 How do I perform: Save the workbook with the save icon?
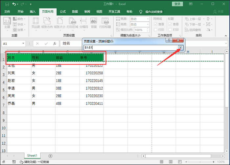(x=7, y=4)
